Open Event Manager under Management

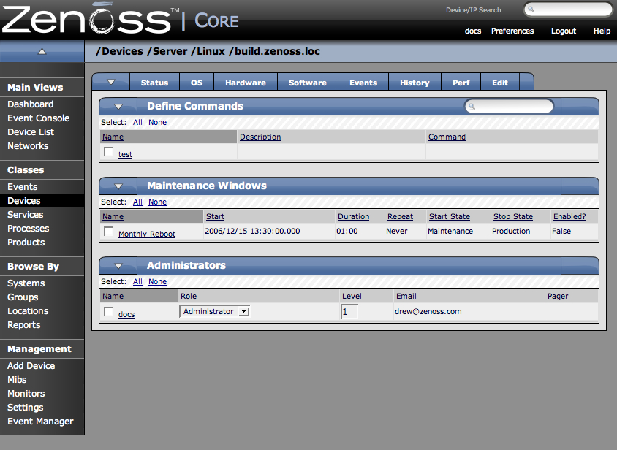(x=40, y=422)
